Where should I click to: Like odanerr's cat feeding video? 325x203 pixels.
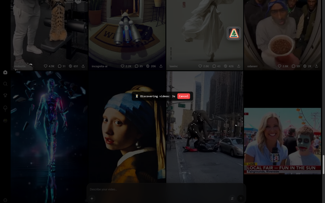pyautogui.click(x=279, y=66)
